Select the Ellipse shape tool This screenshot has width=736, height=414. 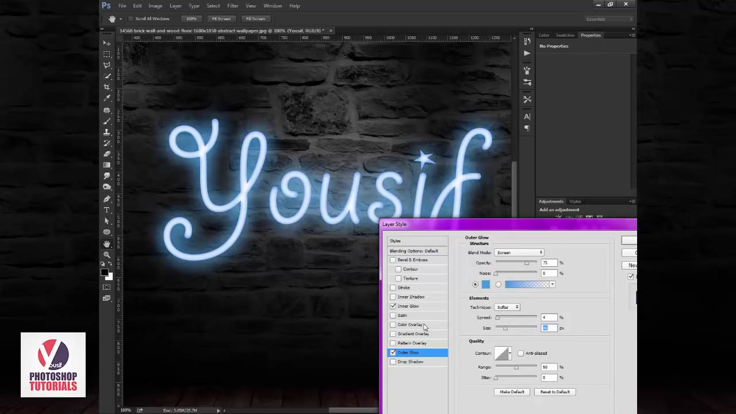pyautogui.click(x=107, y=232)
